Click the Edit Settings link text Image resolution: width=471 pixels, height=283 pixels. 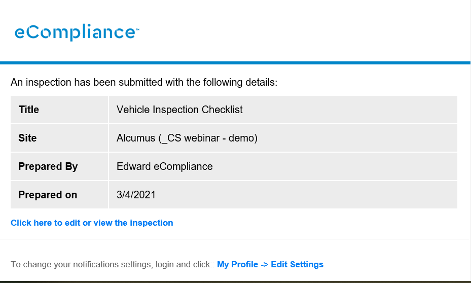[297, 264]
